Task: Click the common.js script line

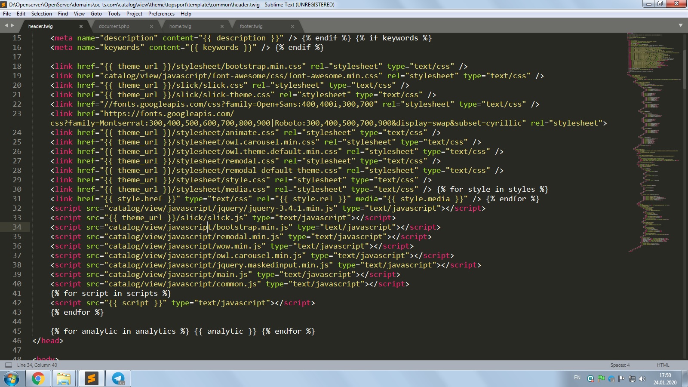Action: click(230, 284)
